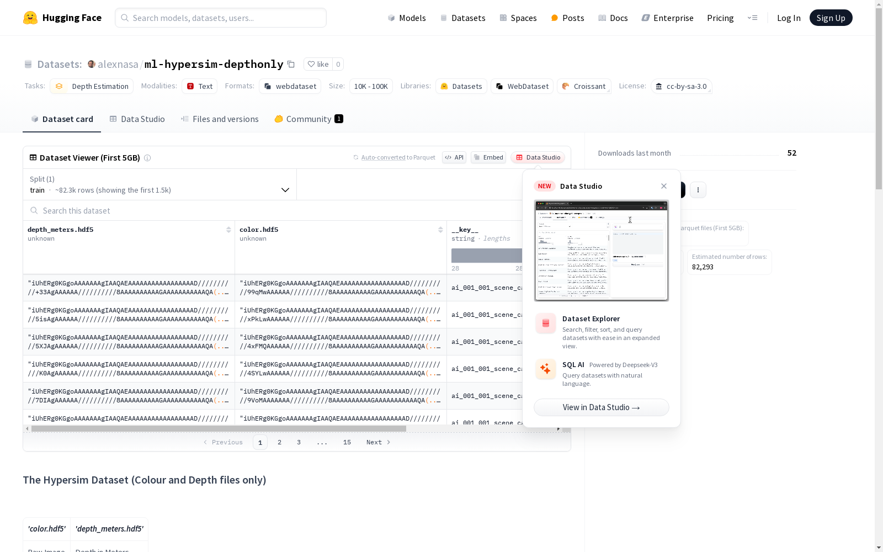Click the table's horizontal scrollbar
This screenshot has height=552, width=883.
click(219, 428)
